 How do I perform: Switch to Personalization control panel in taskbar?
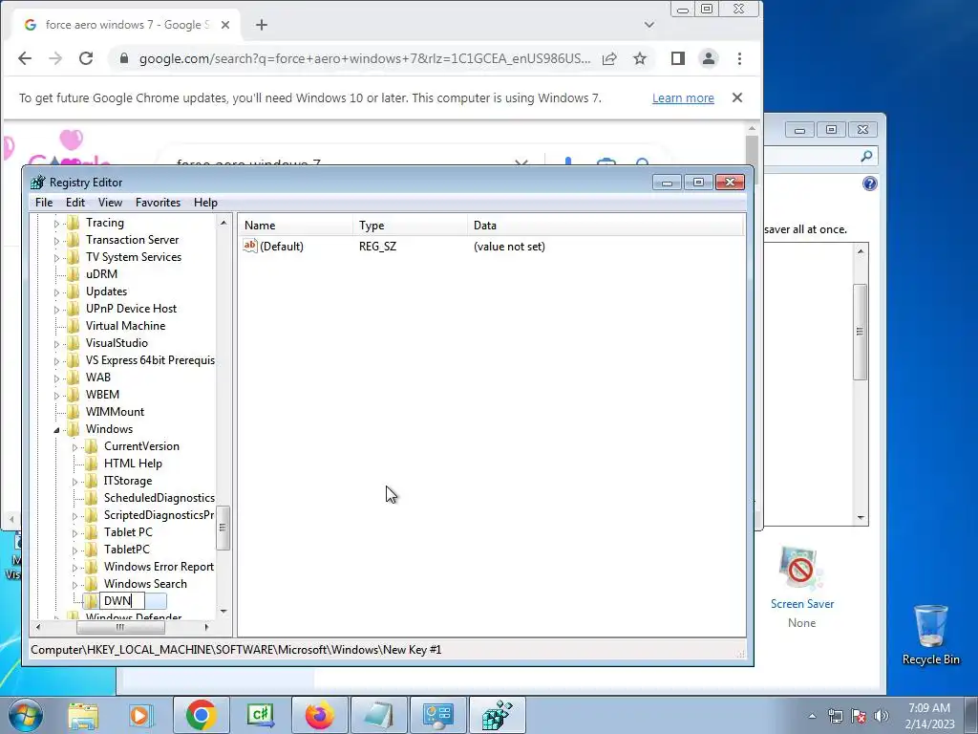(x=437, y=715)
